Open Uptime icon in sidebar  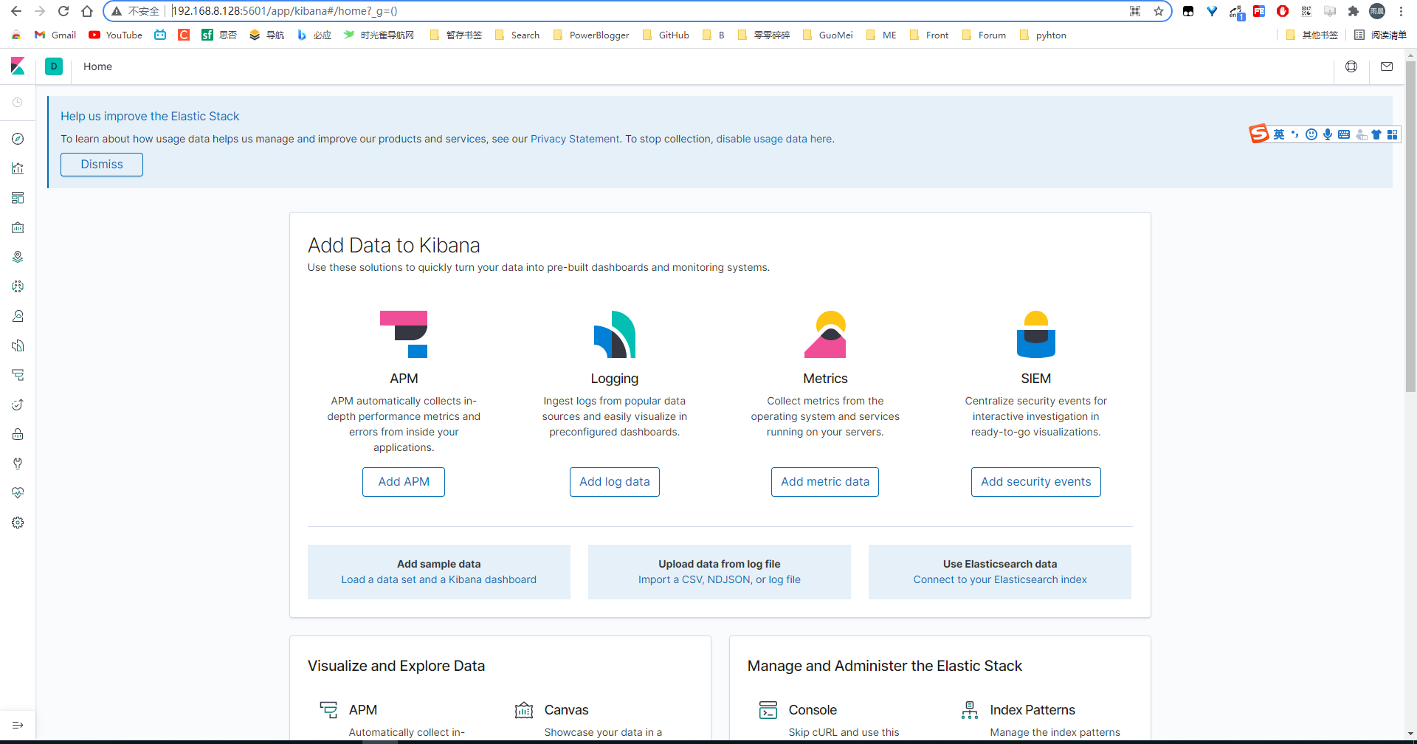pyautogui.click(x=18, y=404)
